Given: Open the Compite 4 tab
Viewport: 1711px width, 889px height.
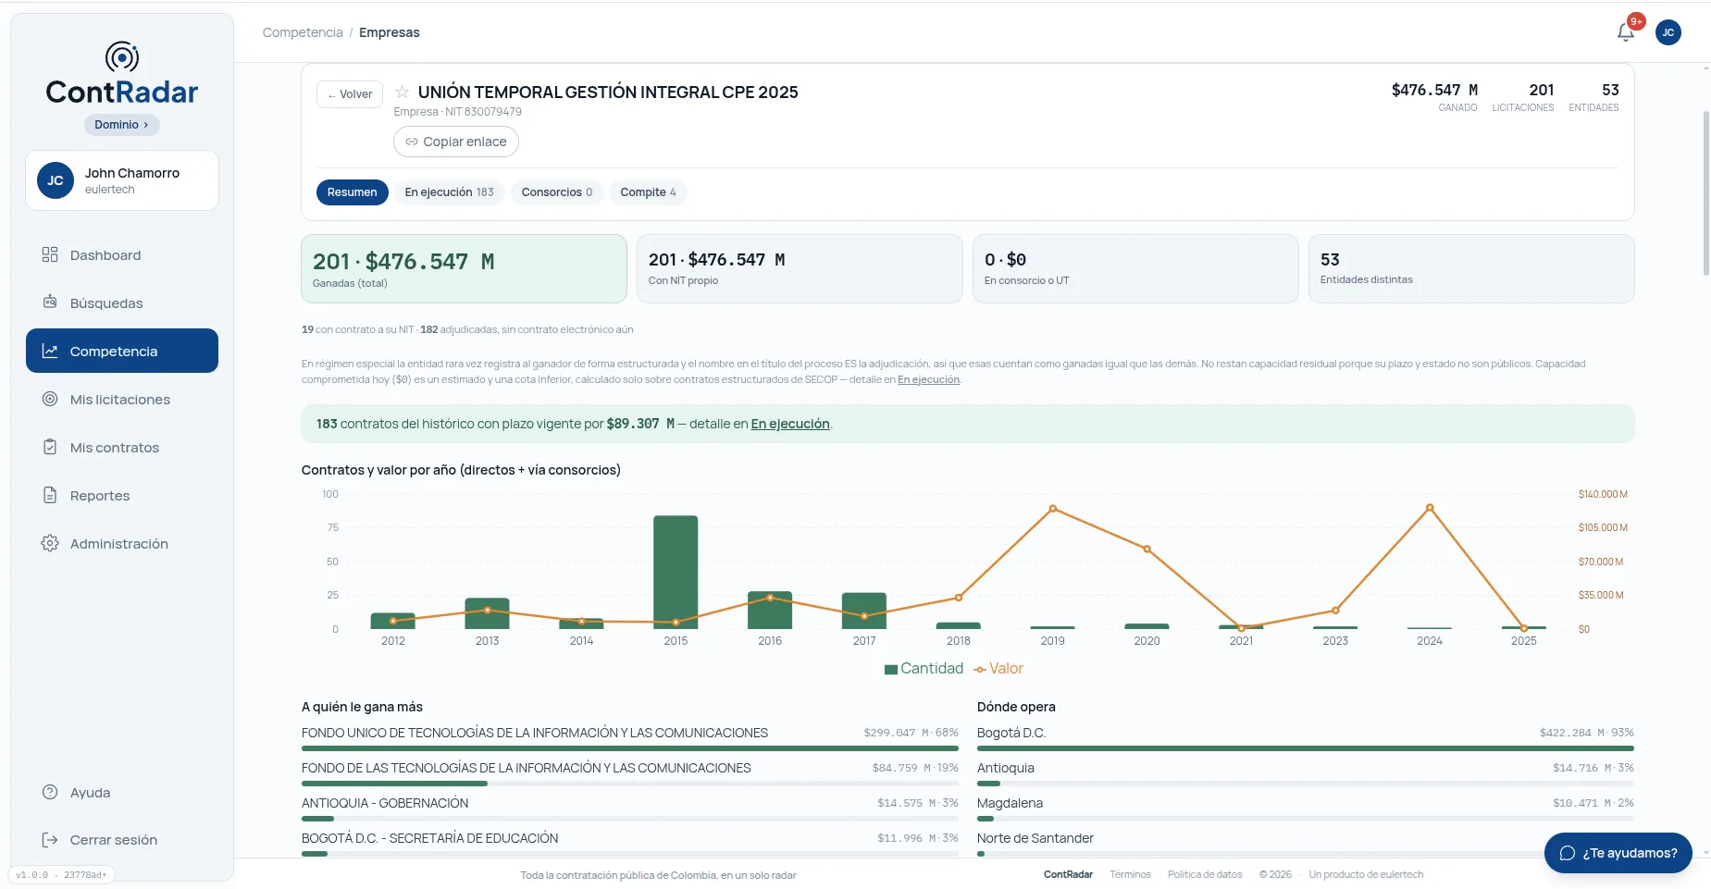Looking at the screenshot, I should 649,192.
